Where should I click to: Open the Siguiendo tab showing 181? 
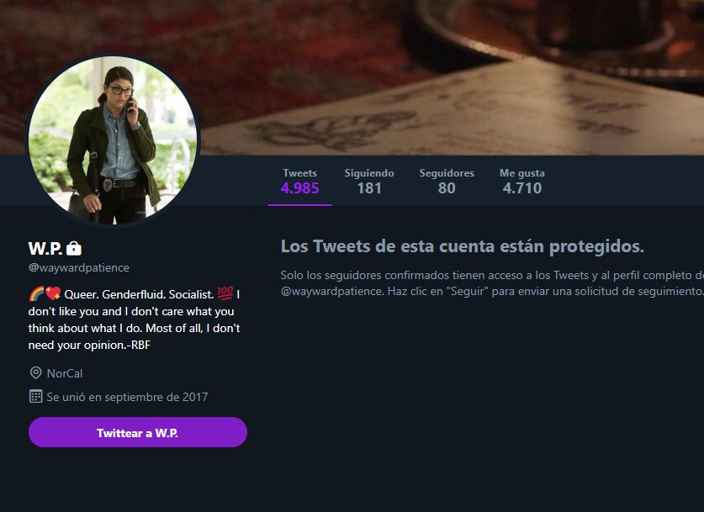[x=369, y=182]
